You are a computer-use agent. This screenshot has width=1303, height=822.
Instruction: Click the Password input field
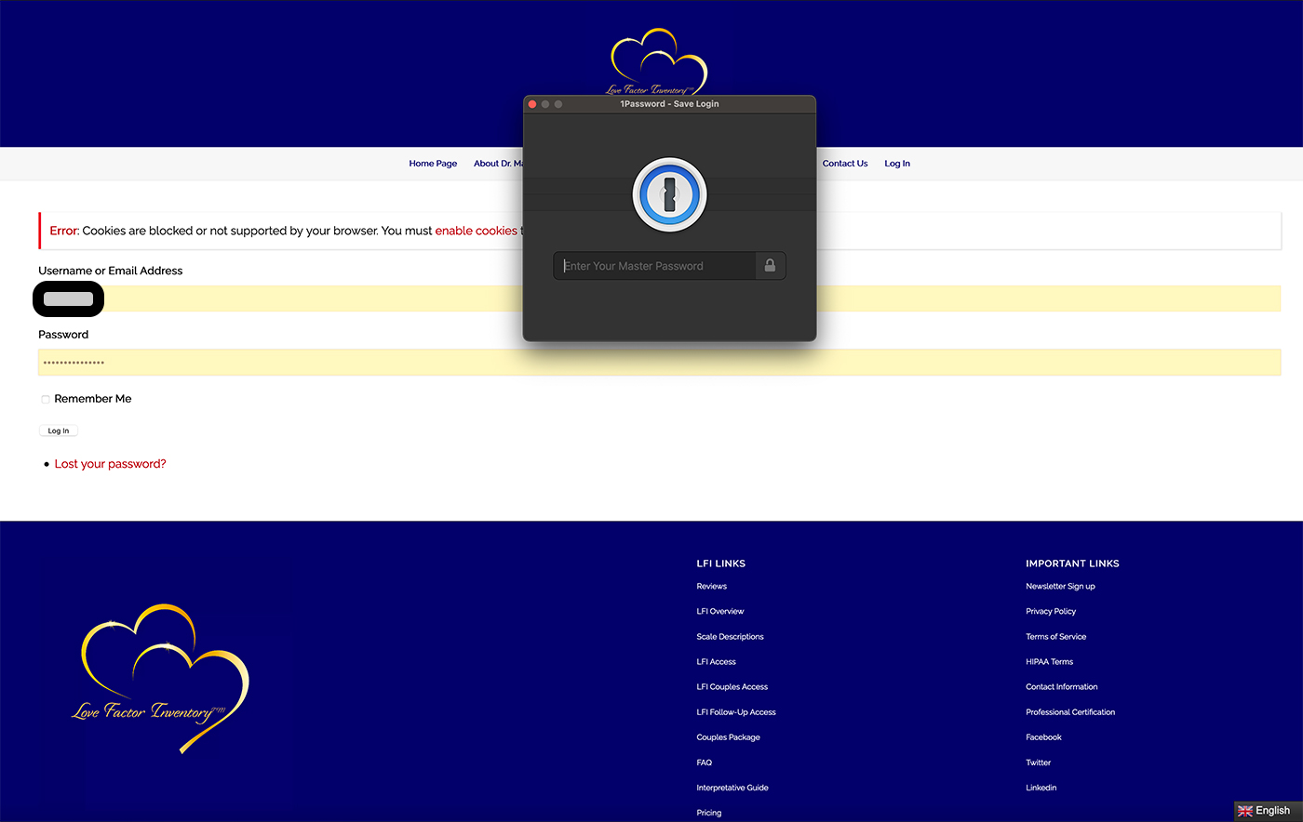tap(659, 363)
